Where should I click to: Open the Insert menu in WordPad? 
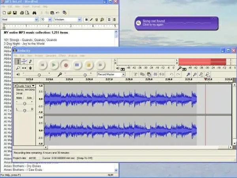tap(26, 6)
